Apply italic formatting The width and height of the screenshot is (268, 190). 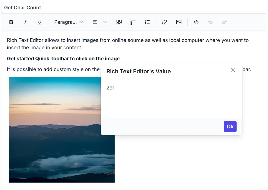(25, 22)
